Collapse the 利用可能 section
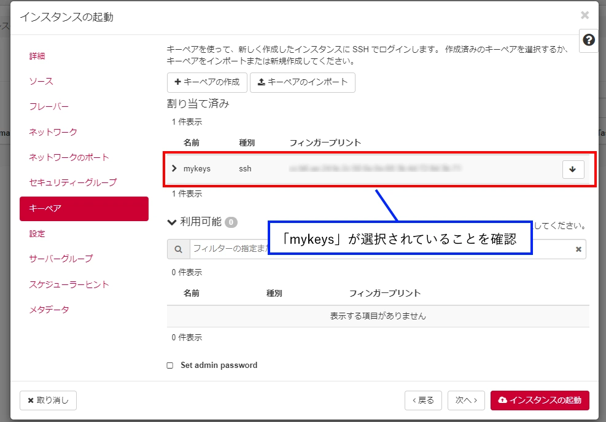This screenshot has width=606, height=422. (x=172, y=222)
